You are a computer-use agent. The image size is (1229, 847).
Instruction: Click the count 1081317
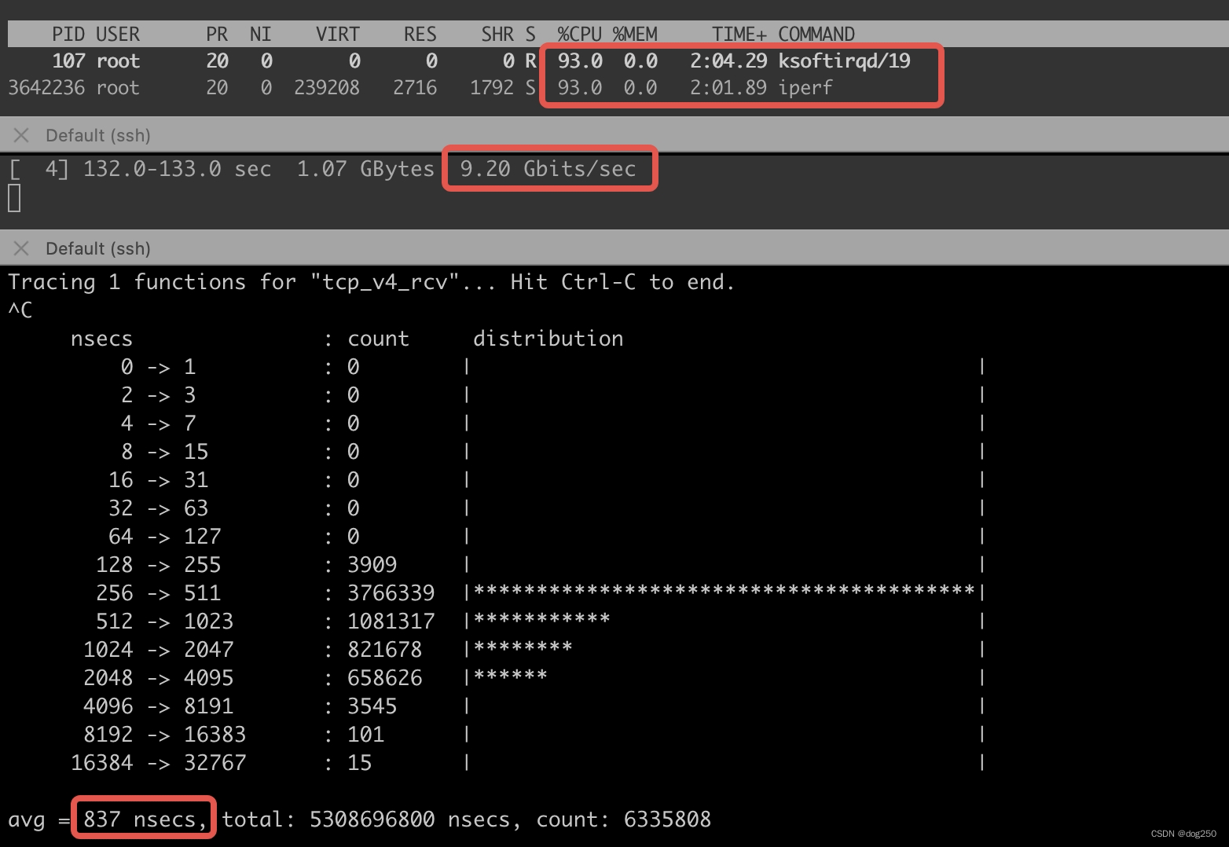click(x=391, y=621)
